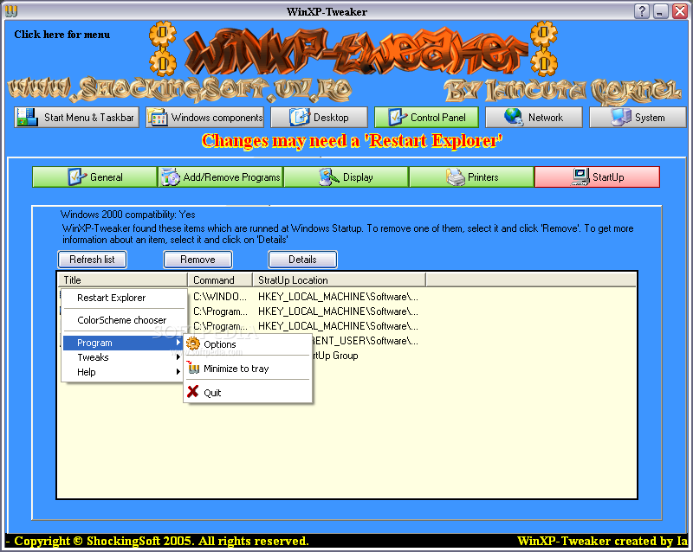Screen dimensions: 693x552
Task: Expand the Program submenu arrow
Action: coord(178,343)
